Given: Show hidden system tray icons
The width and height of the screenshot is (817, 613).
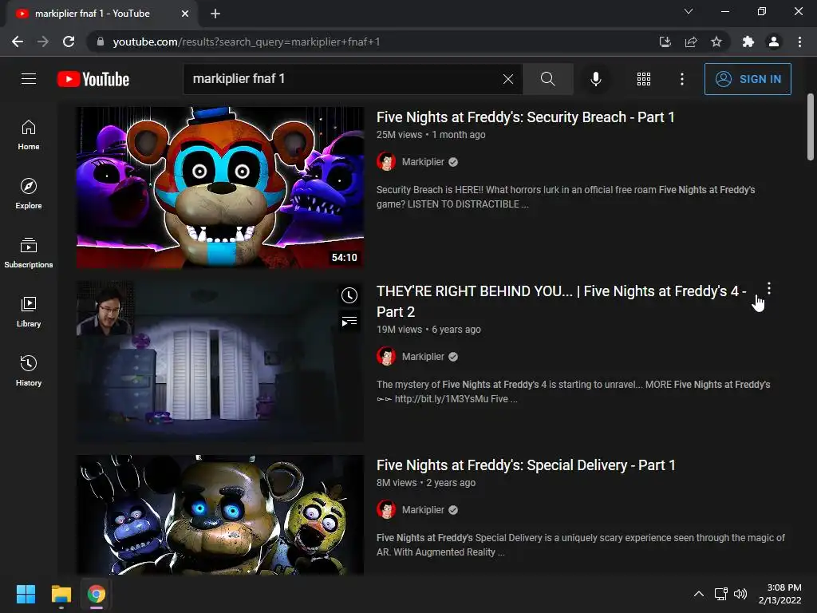Looking at the screenshot, I should point(699,594).
